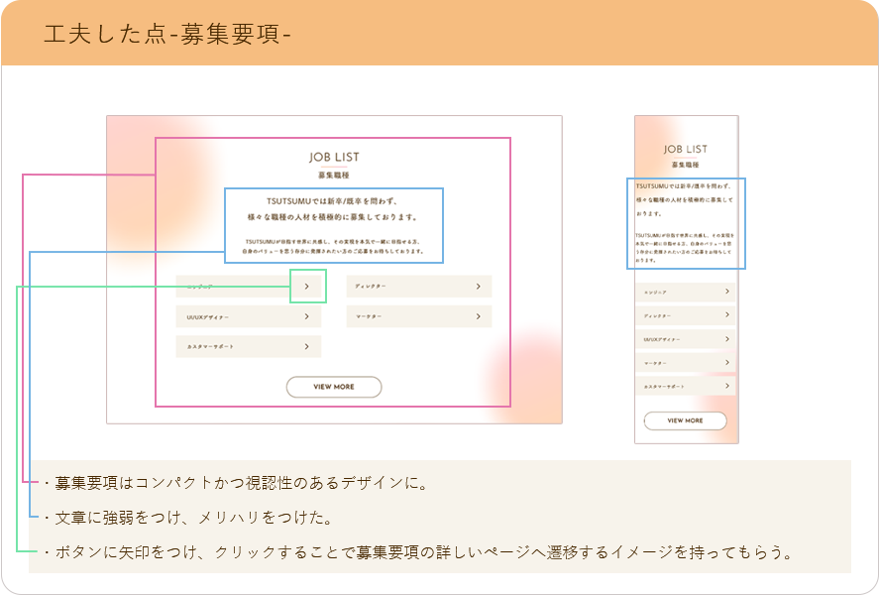Click the arrow on mobile ディレクター row
This screenshot has height=595, width=879.
click(726, 315)
